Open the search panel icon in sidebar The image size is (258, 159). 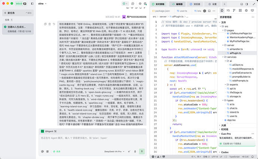pyautogui.click(x=228, y=10)
